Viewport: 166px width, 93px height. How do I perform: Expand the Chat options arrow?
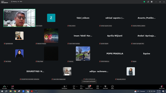tap(77, 86)
